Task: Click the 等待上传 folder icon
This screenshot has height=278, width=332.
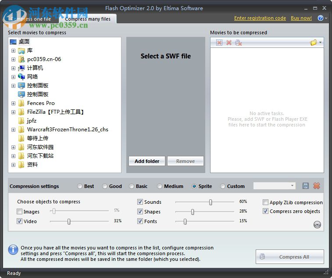Action: pos(21,138)
